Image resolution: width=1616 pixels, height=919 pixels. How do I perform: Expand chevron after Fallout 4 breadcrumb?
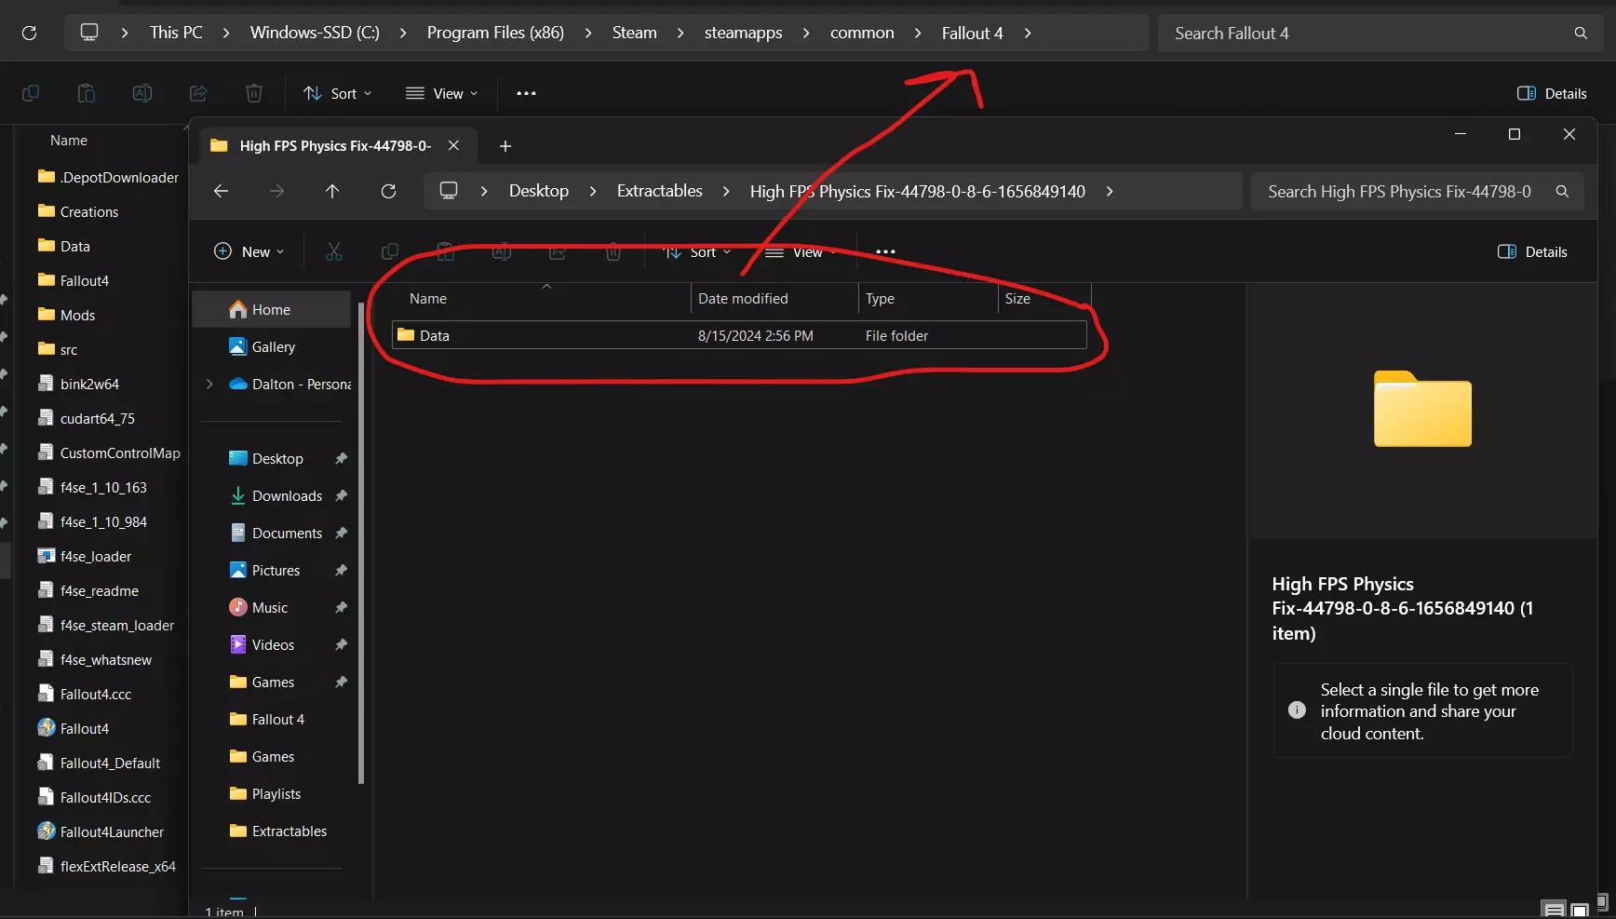(1028, 33)
